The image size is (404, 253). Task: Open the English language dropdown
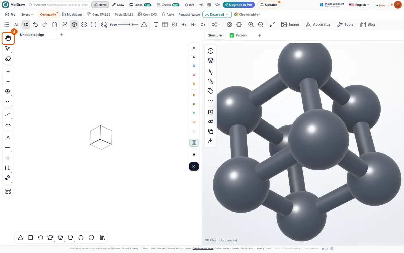pos(359,5)
